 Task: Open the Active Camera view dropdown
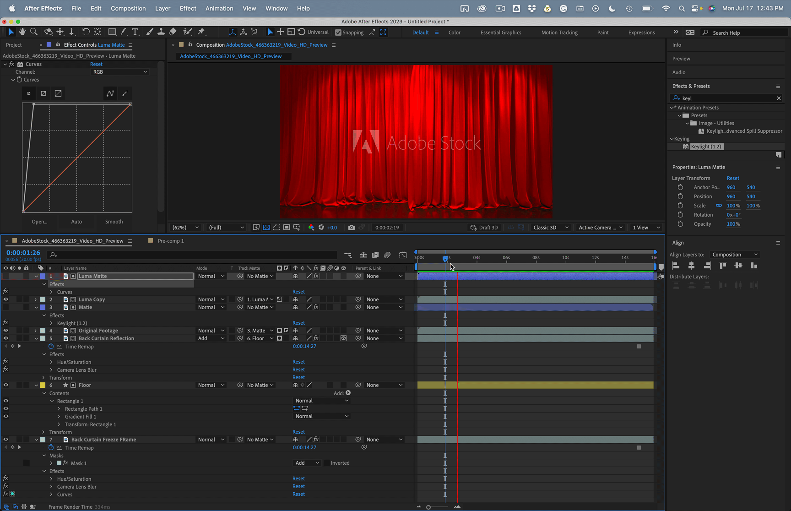pyautogui.click(x=601, y=228)
